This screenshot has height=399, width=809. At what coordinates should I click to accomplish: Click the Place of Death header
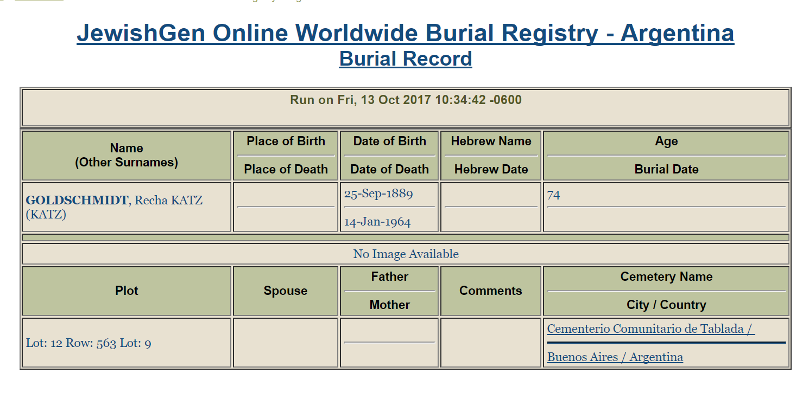pyautogui.click(x=286, y=170)
